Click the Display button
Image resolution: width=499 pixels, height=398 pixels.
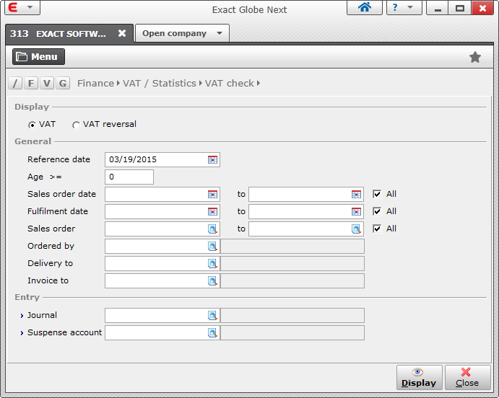tap(419, 377)
